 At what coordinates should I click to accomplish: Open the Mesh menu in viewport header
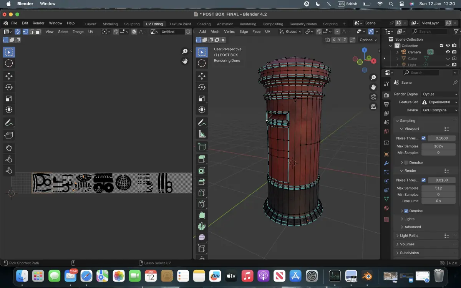point(215,31)
